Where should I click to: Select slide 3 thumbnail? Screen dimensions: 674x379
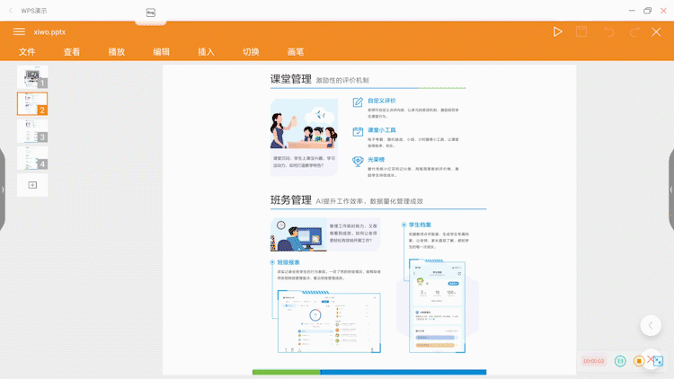[32, 131]
